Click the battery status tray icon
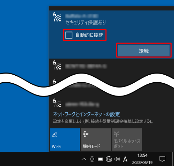Viewport: 174px width, 166px height. pos(101,159)
